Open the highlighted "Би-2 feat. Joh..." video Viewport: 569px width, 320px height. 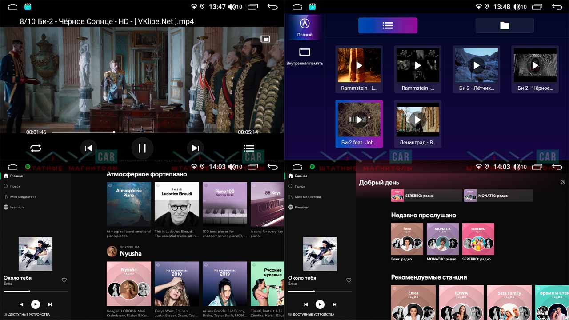[x=359, y=120]
